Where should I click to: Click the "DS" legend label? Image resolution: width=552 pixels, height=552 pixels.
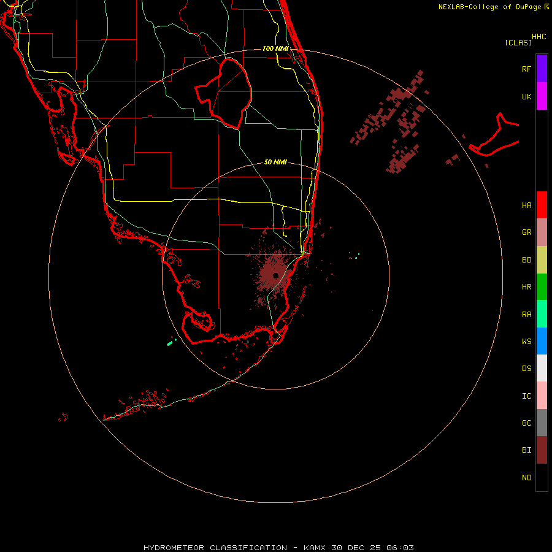526,369
